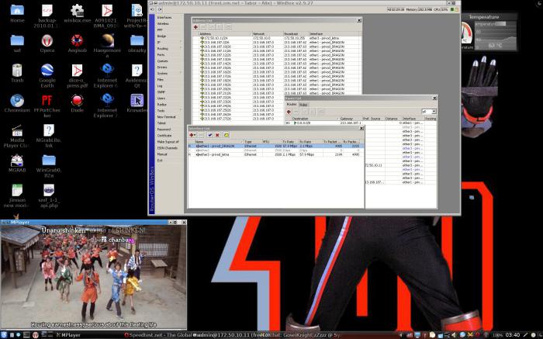The image size is (543, 339).
Task: Switch to the Routes tab in Route List
Action: tap(292, 104)
